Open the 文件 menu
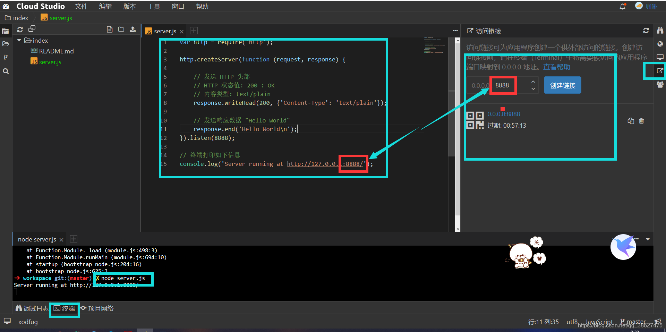 (x=82, y=6)
